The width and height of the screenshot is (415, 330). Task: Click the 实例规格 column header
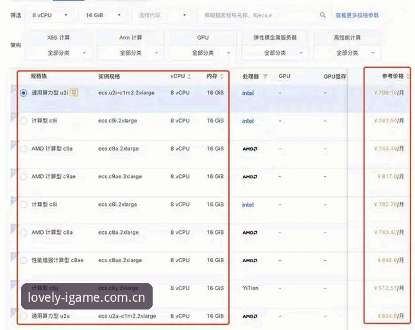[109, 76]
